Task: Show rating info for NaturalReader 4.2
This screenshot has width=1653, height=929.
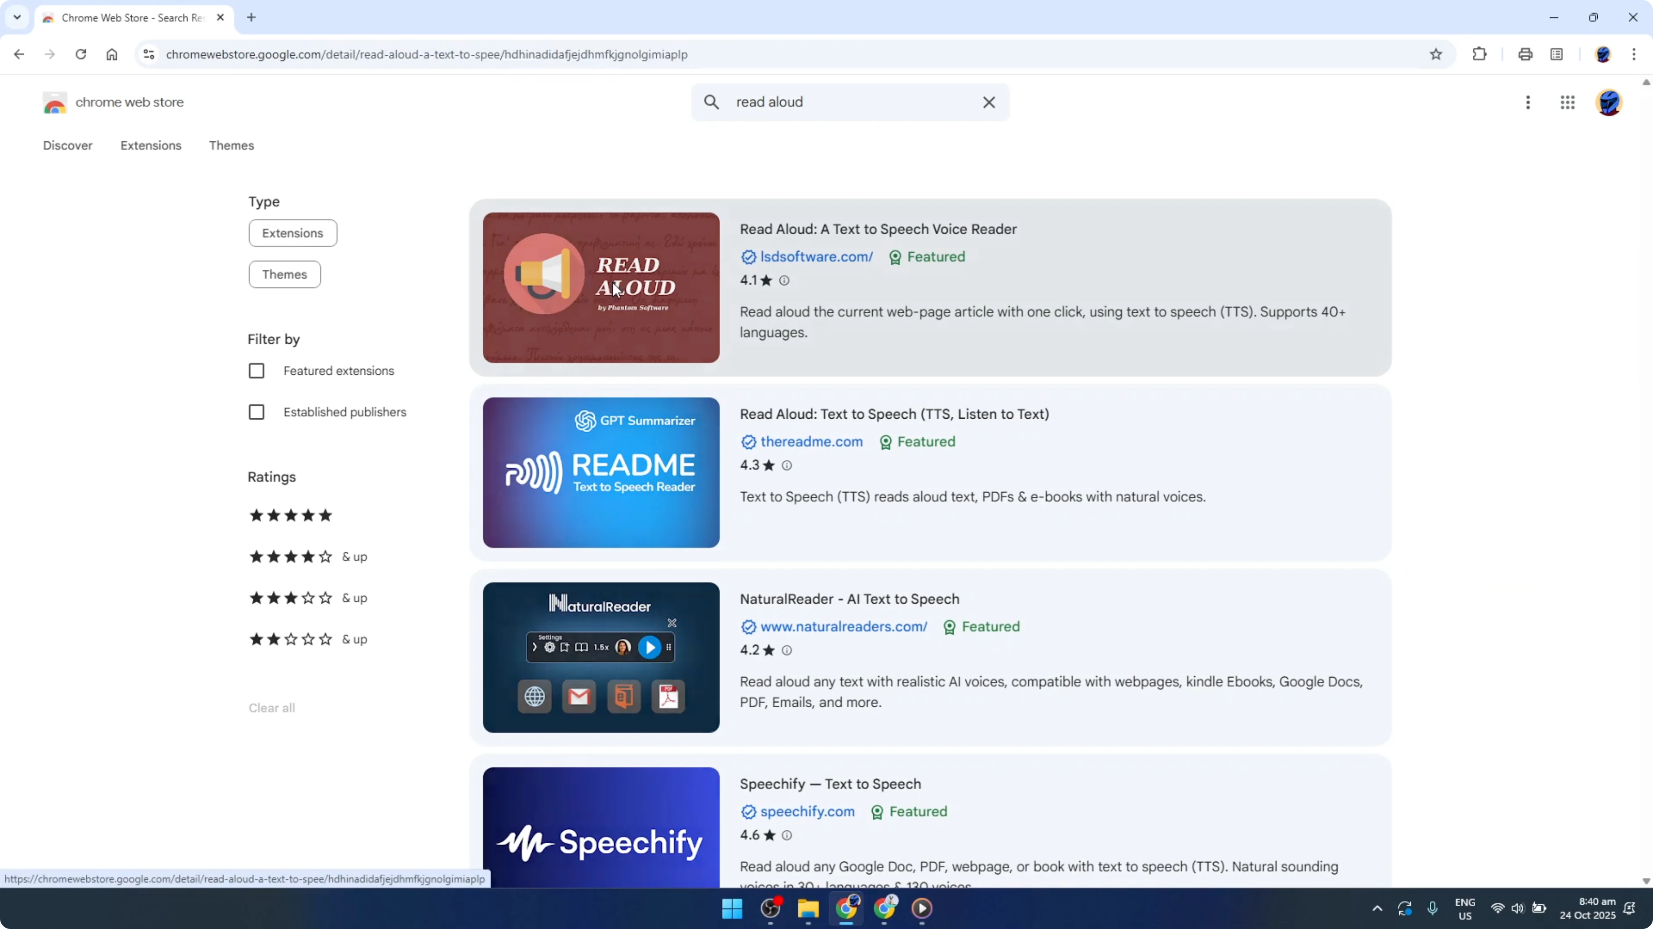Action: [787, 650]
